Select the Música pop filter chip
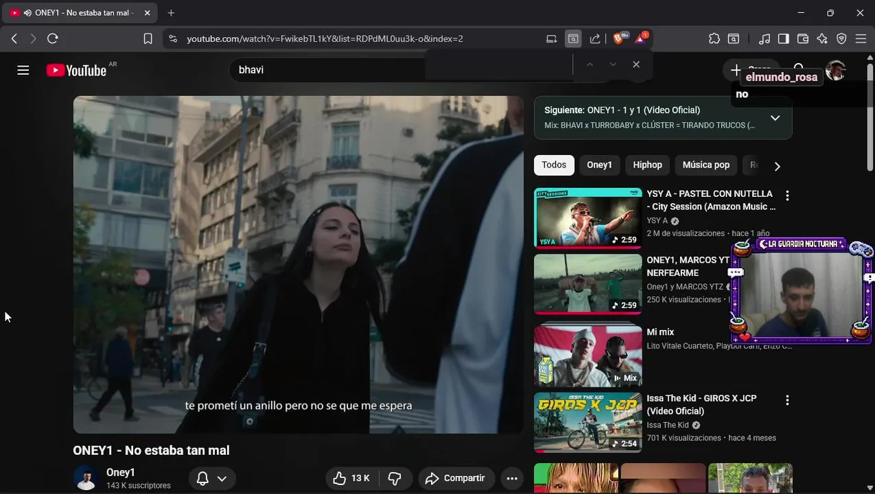Image resolution: width=875 pixels, height=494 pixels. [x=705, y=165]
